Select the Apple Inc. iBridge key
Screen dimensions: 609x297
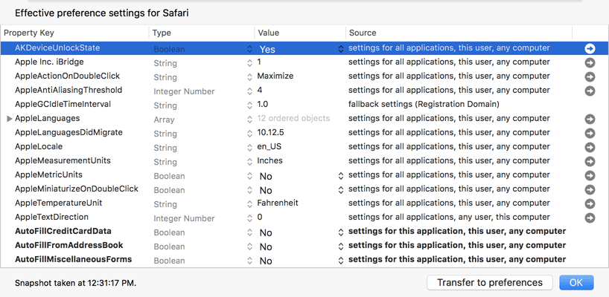click(49, 62)
